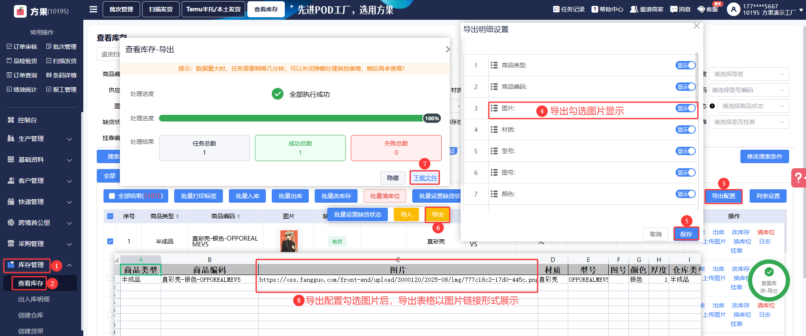Screen dimensions: 806x336
Task: Click the 隐藏 button in export dialog
Action: (393, 178)
